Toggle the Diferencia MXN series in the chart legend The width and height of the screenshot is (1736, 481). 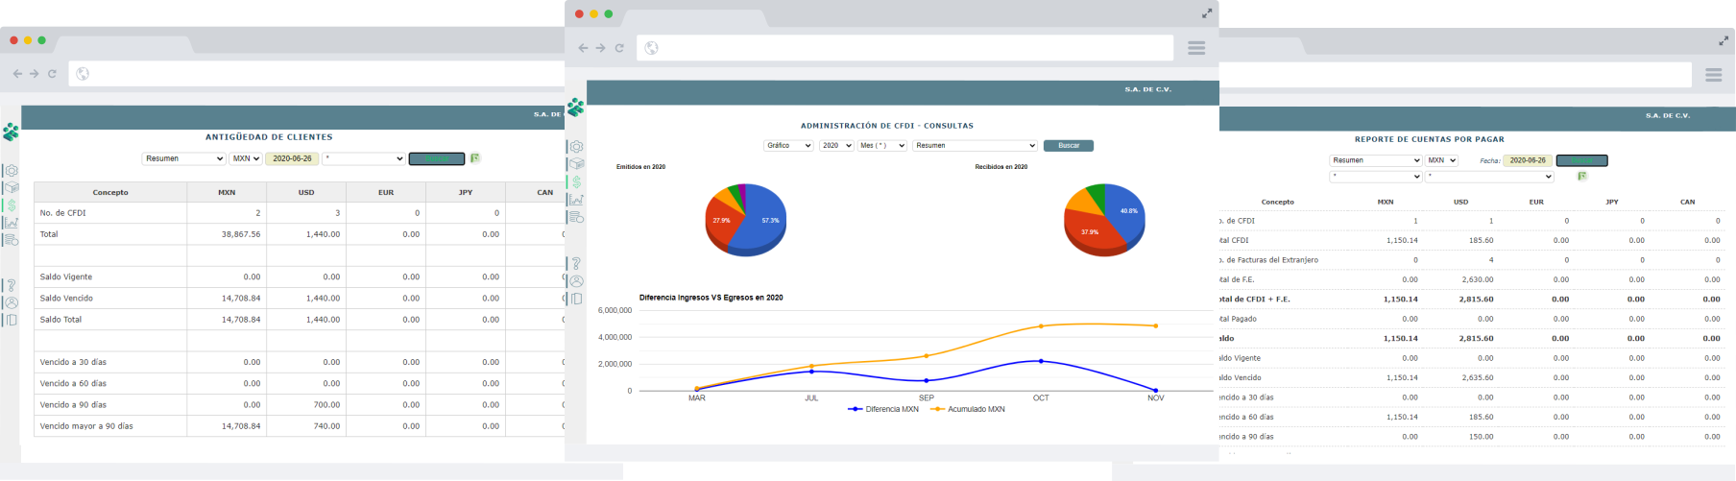[x=883, y=409]
